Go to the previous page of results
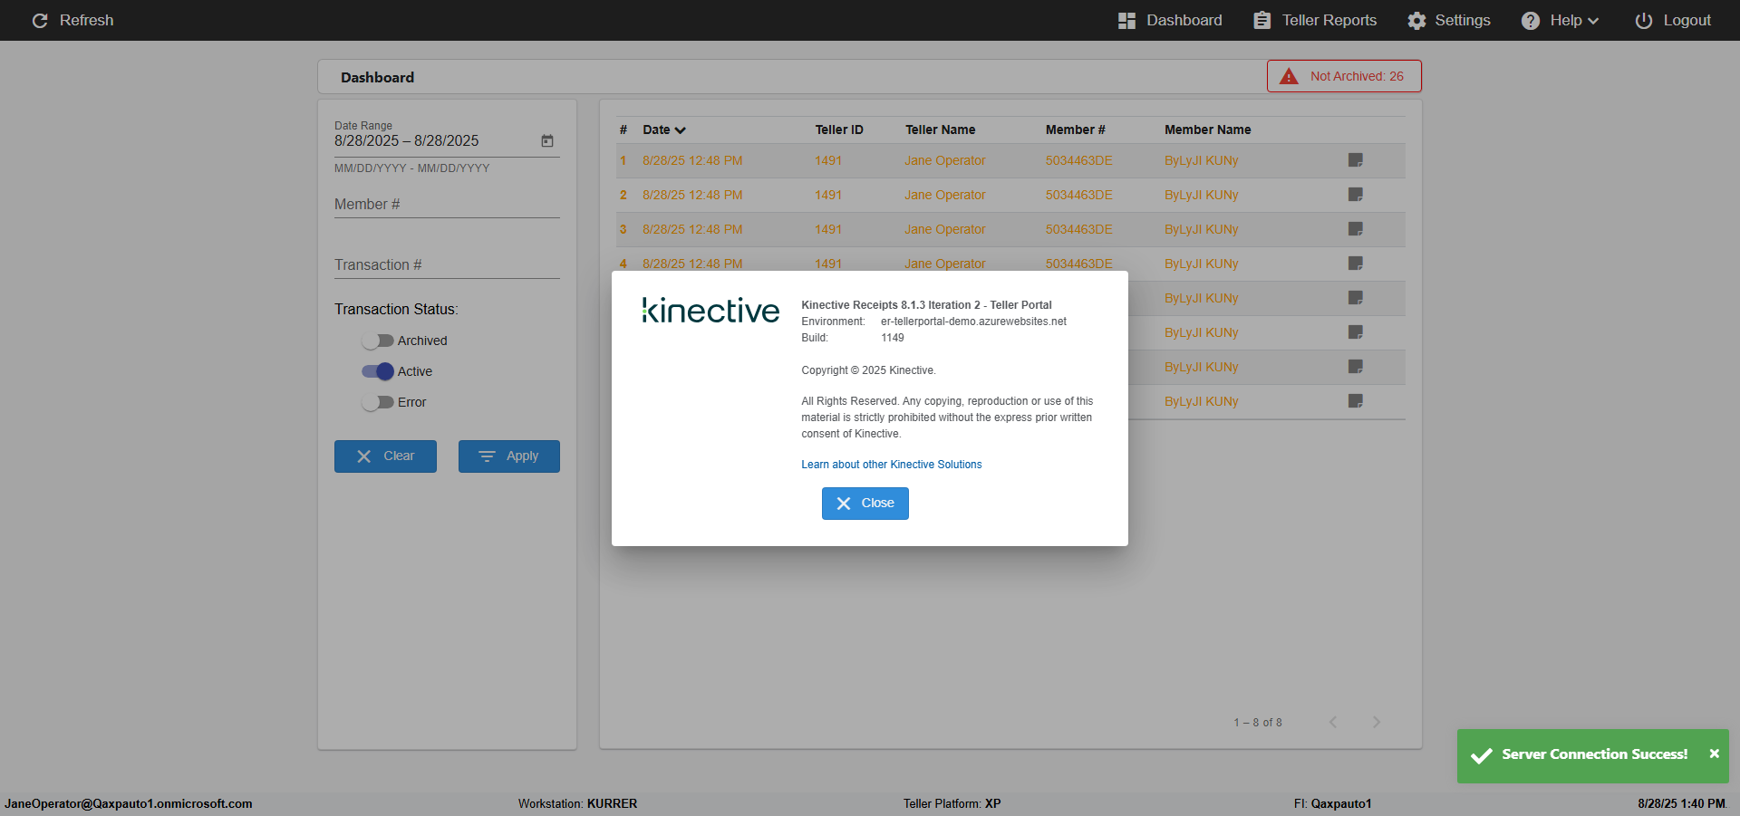The height and width of the screenshot is (816, 1740). (x=1333, y=722)
